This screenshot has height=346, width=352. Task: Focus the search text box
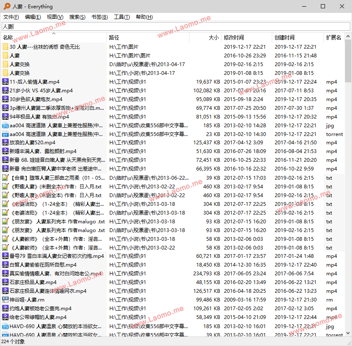click(x=176, y=27)
